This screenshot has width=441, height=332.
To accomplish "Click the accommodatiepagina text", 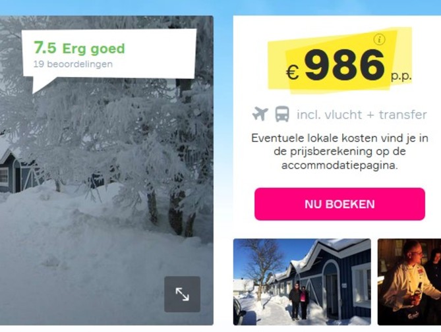I will (x=339, y=165).
